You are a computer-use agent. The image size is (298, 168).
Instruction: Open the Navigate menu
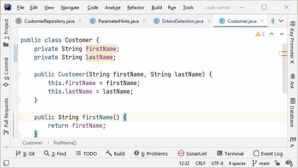[70, 8]
